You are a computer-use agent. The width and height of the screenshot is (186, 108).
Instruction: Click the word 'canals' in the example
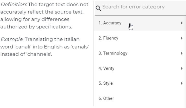80,47
